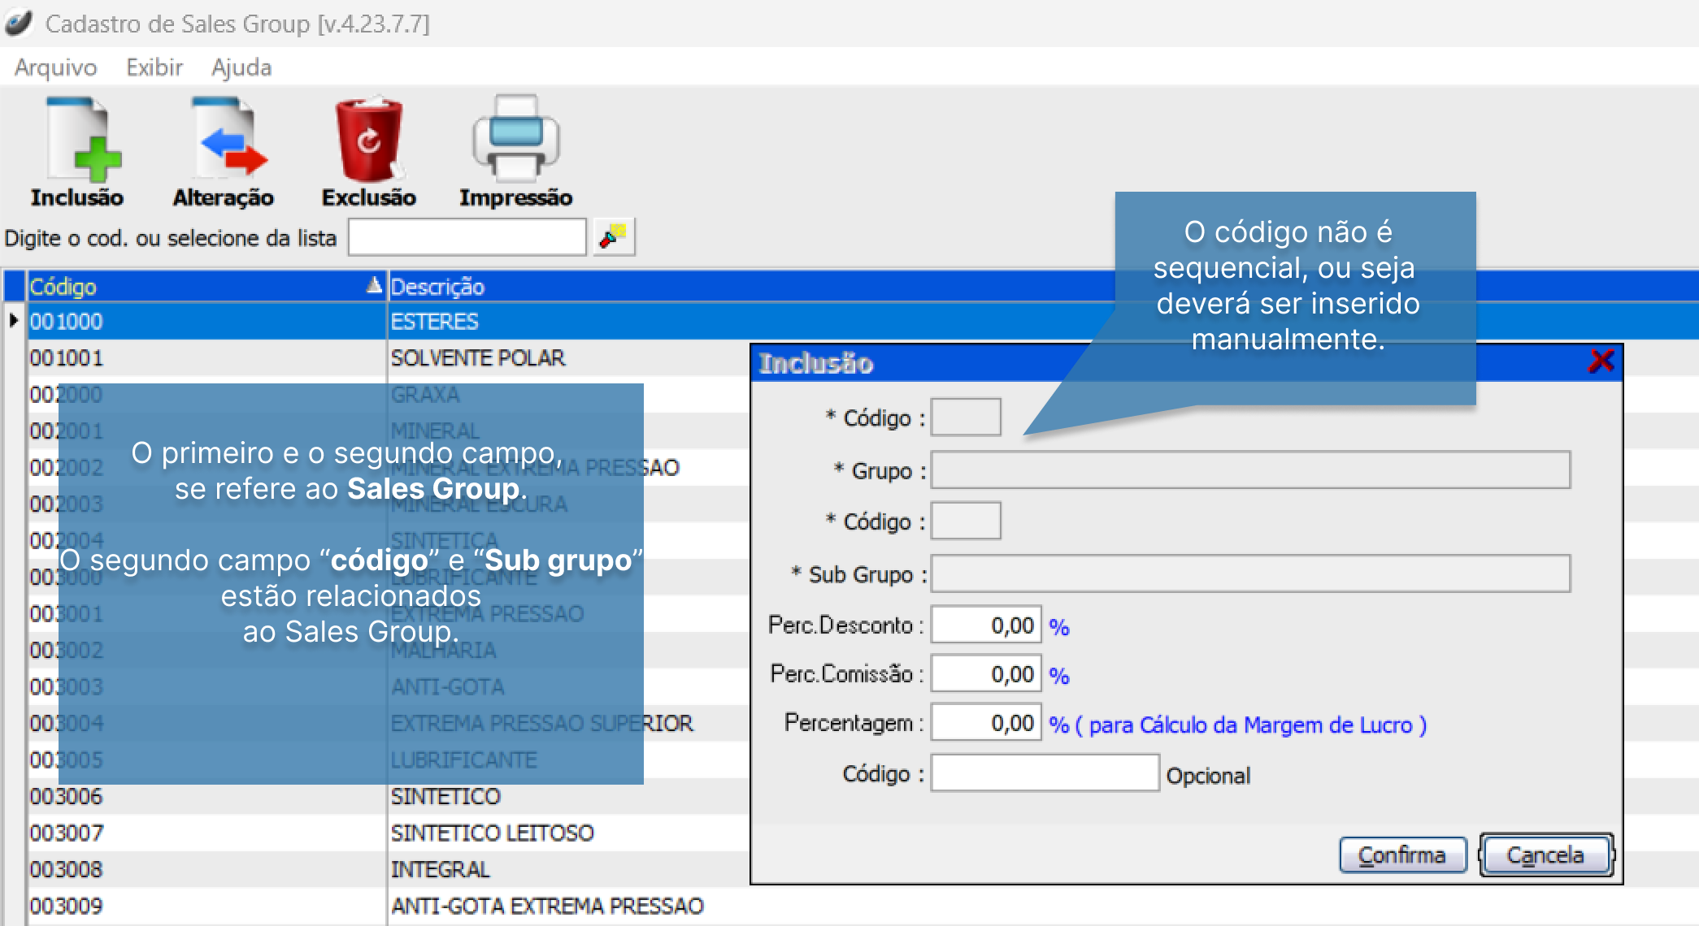The image size is (1699, 926).
Task: Open the Arquivo menu
Action: pos(55,67)
